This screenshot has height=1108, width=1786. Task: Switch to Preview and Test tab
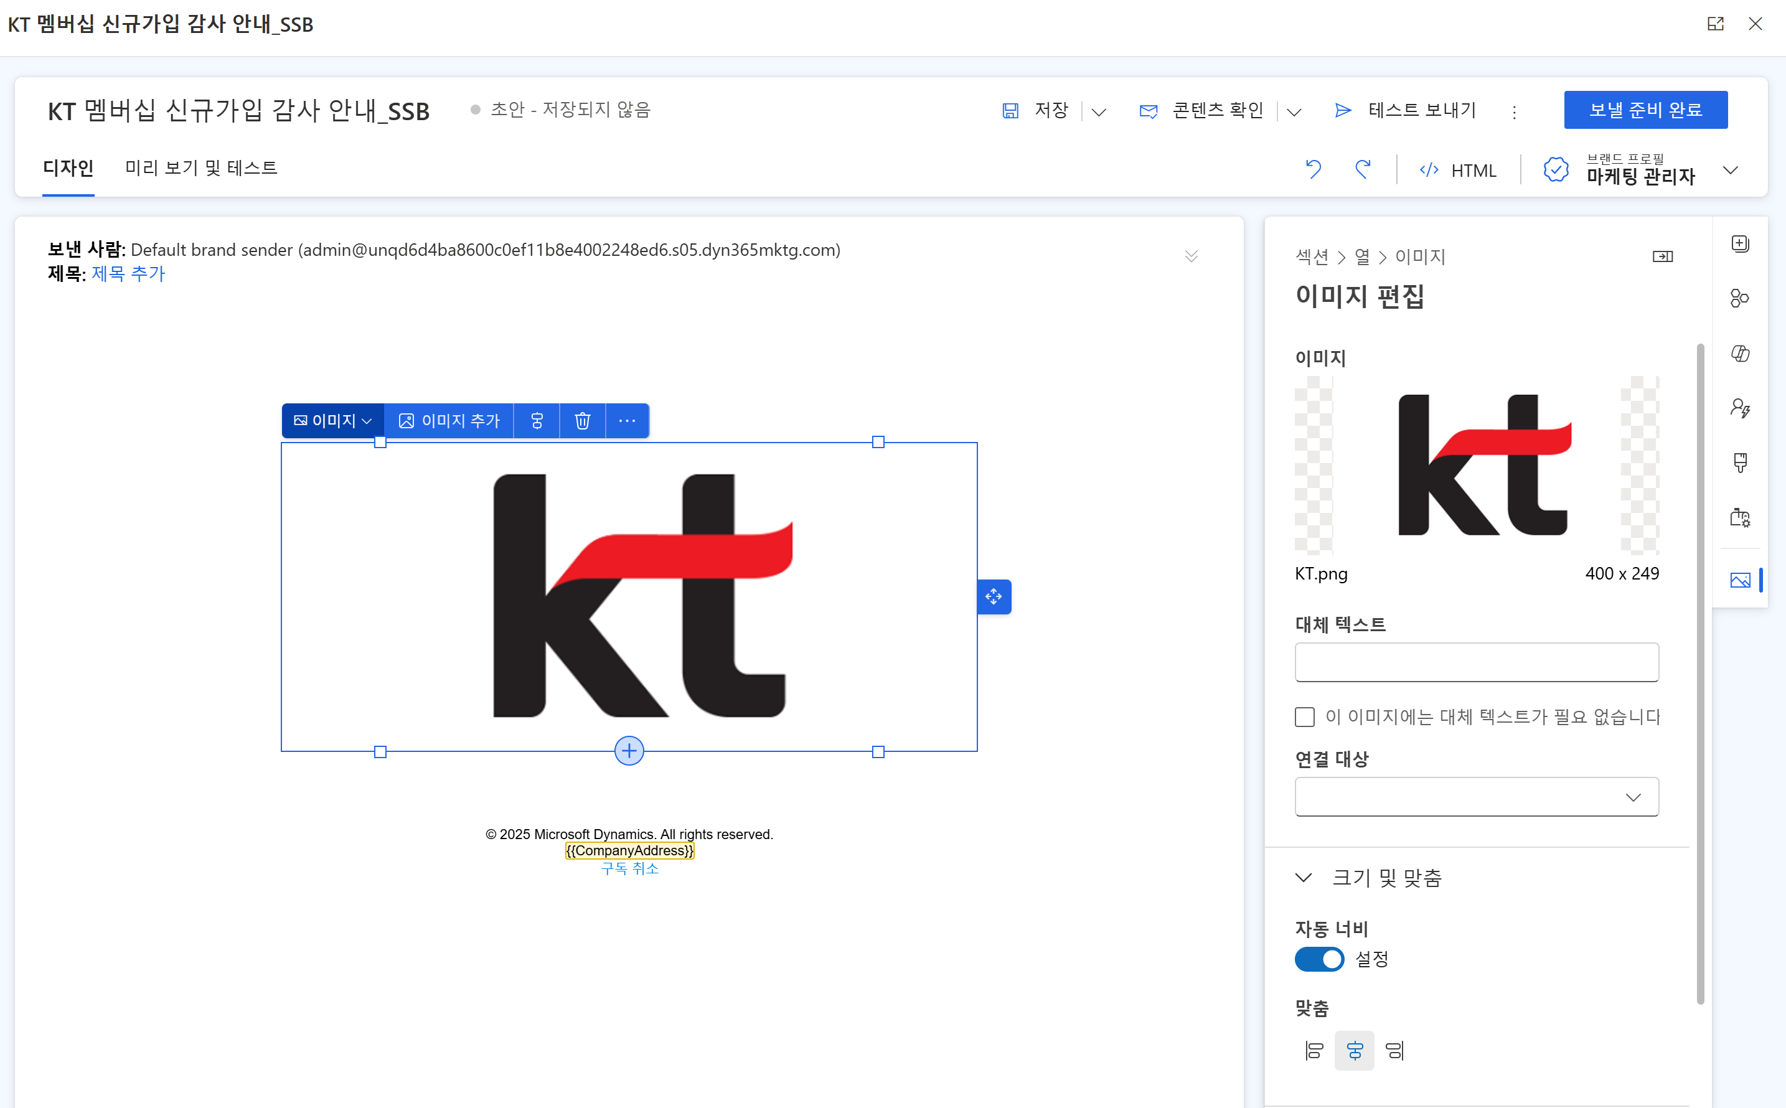pyautogui.click(x=201, y=168)
